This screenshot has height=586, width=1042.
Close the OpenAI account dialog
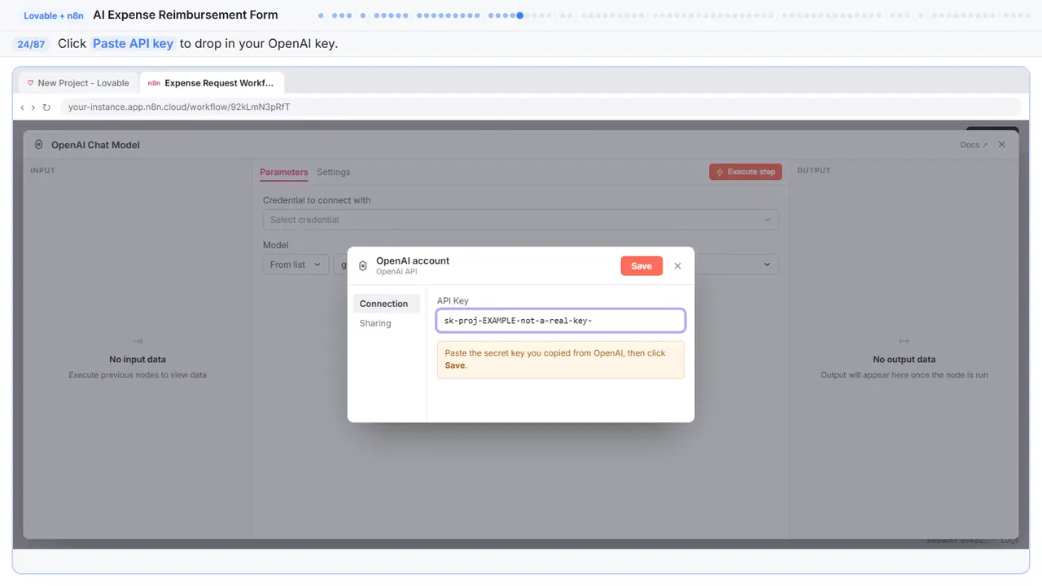pos(677,266)
